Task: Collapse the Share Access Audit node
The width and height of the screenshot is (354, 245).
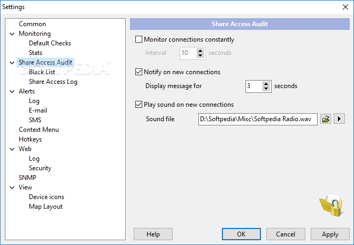Action: click(12, 62)
